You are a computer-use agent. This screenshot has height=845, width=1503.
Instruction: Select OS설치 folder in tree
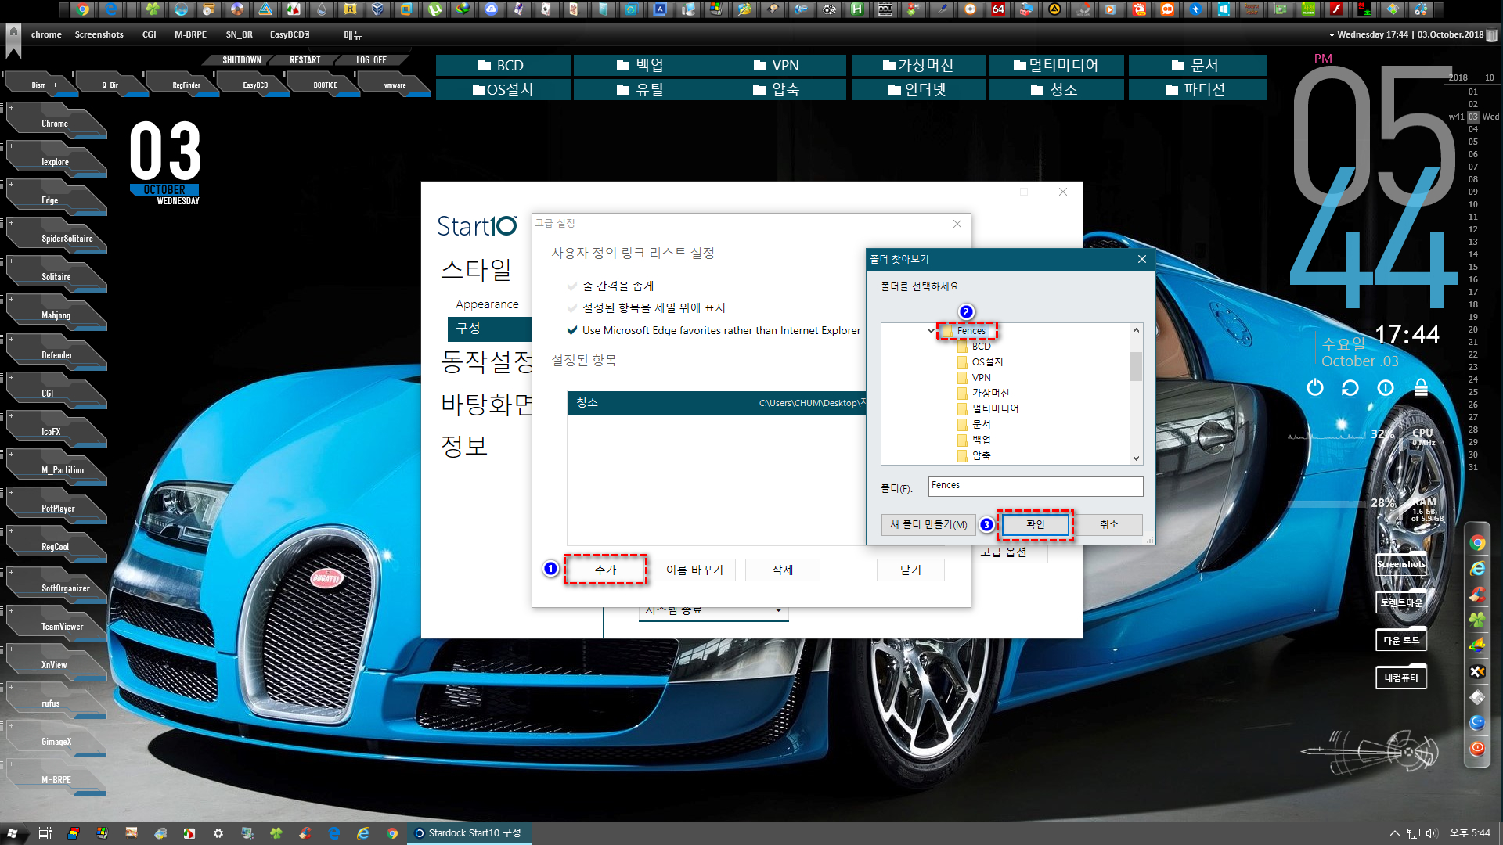click(987, 361)
